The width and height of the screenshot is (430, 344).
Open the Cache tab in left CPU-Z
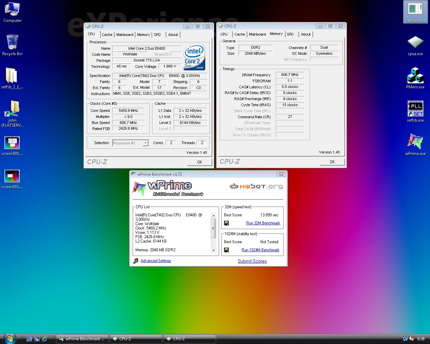(x=107, y=35)
